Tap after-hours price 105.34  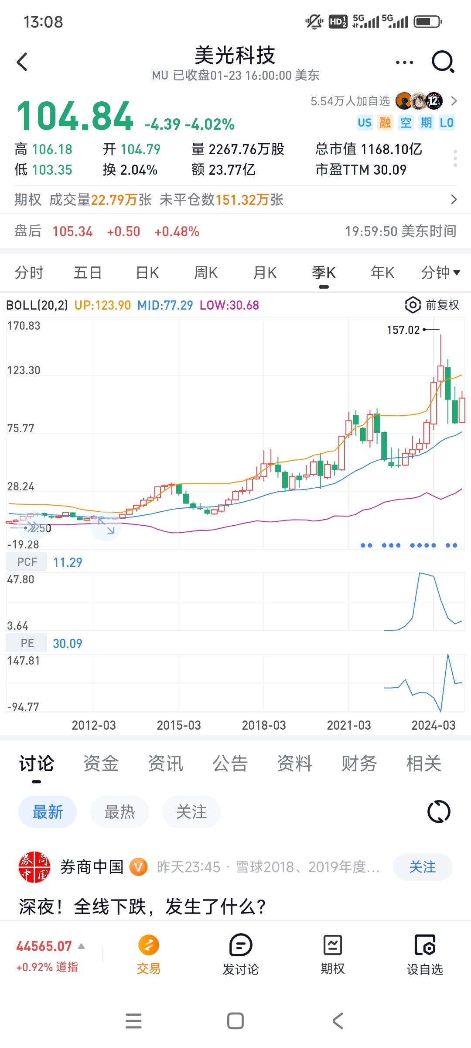click(72, 231)
